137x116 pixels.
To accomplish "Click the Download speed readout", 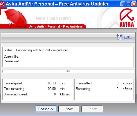I will pos(55,94).
